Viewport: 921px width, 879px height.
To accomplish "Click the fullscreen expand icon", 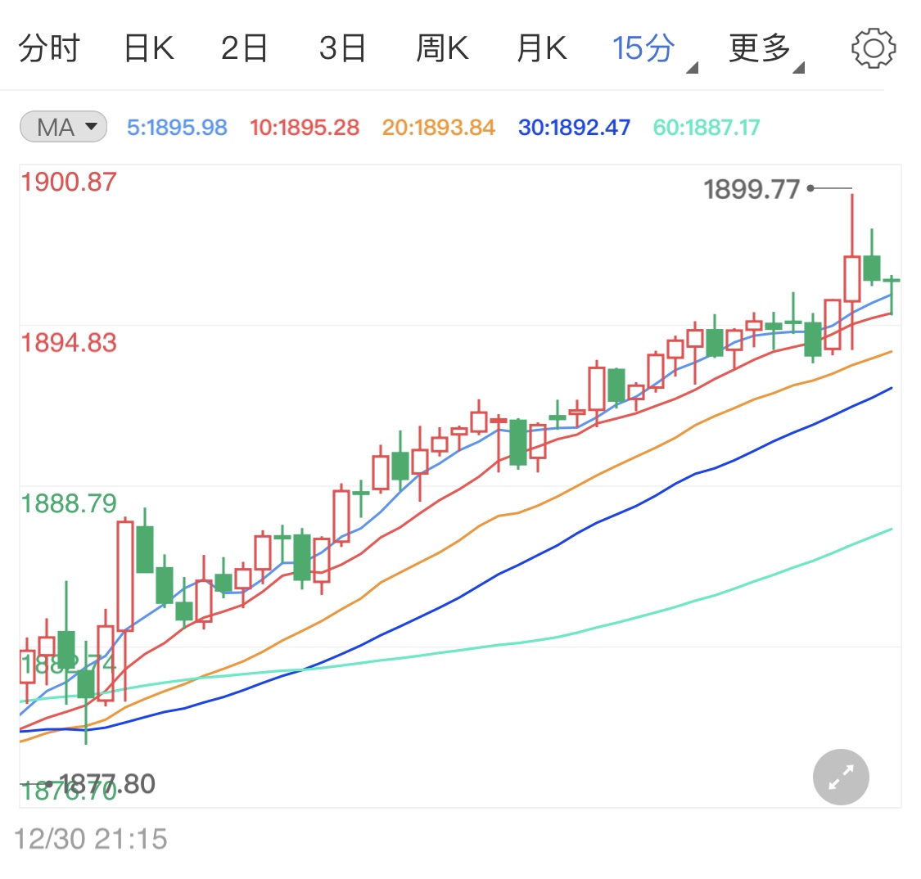I will (840, 776).
